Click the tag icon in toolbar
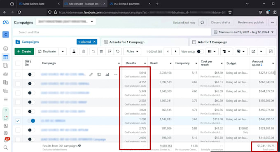This screenshot has width=280, height=152. 118,51
